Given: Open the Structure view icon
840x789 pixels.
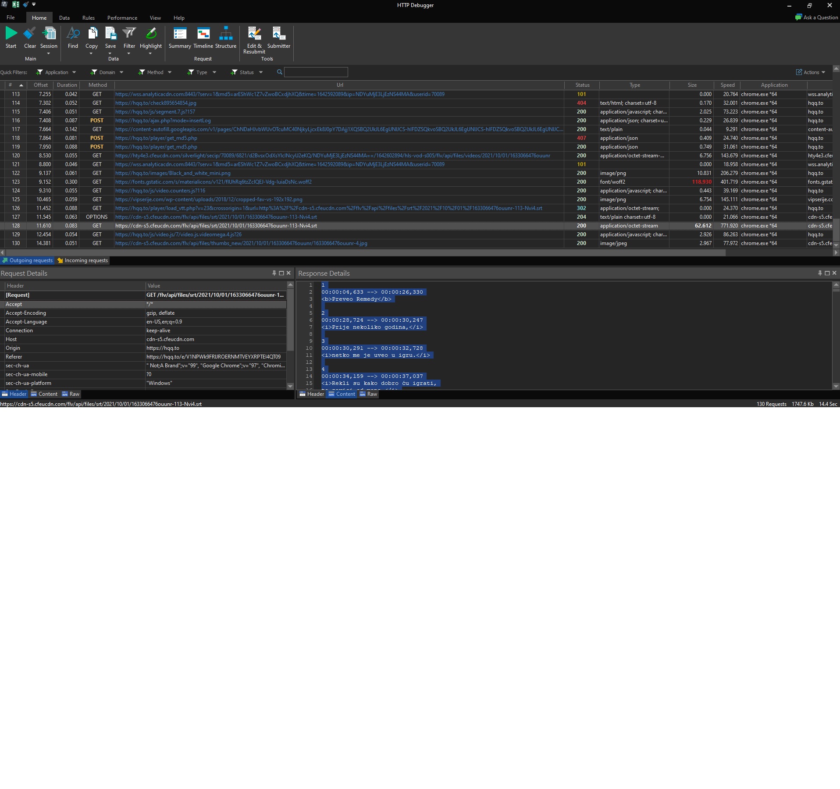Looking at the screenshot, I should click(x=226, y=34).
